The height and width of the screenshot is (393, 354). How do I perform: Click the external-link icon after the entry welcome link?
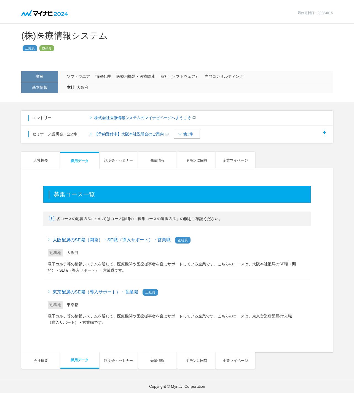coord(194,118)
